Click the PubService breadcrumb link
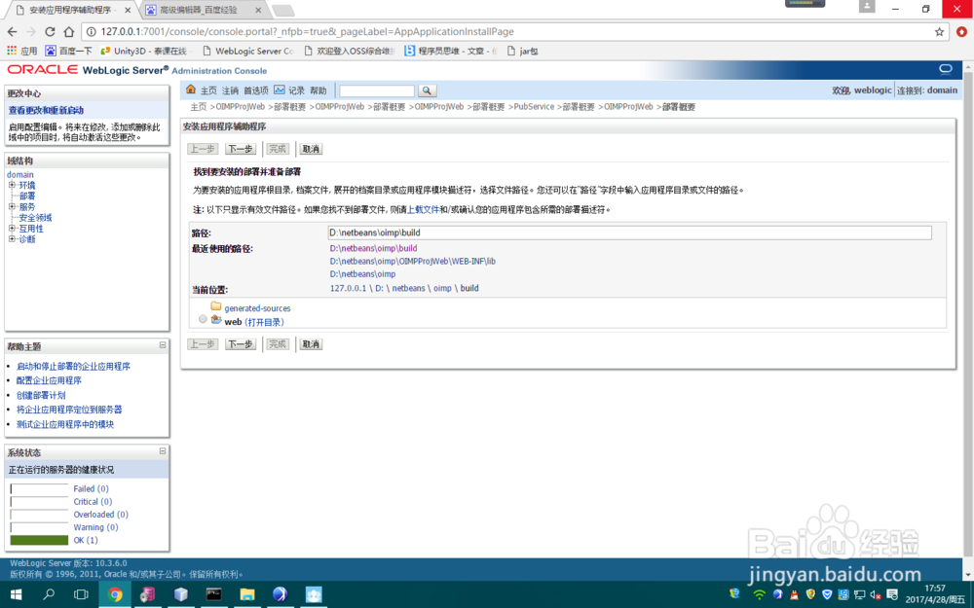 [x=534, y=107]
